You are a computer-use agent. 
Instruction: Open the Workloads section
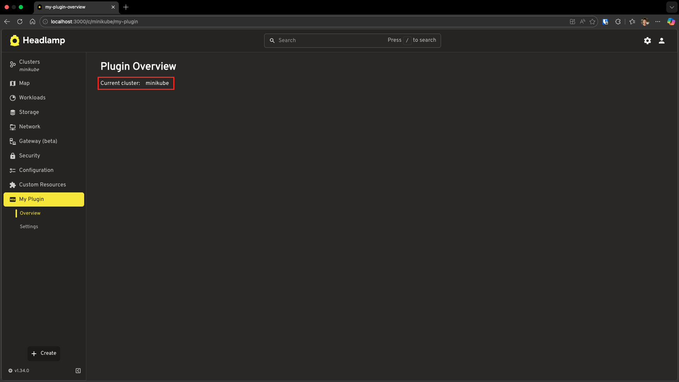tap(32, 98)
